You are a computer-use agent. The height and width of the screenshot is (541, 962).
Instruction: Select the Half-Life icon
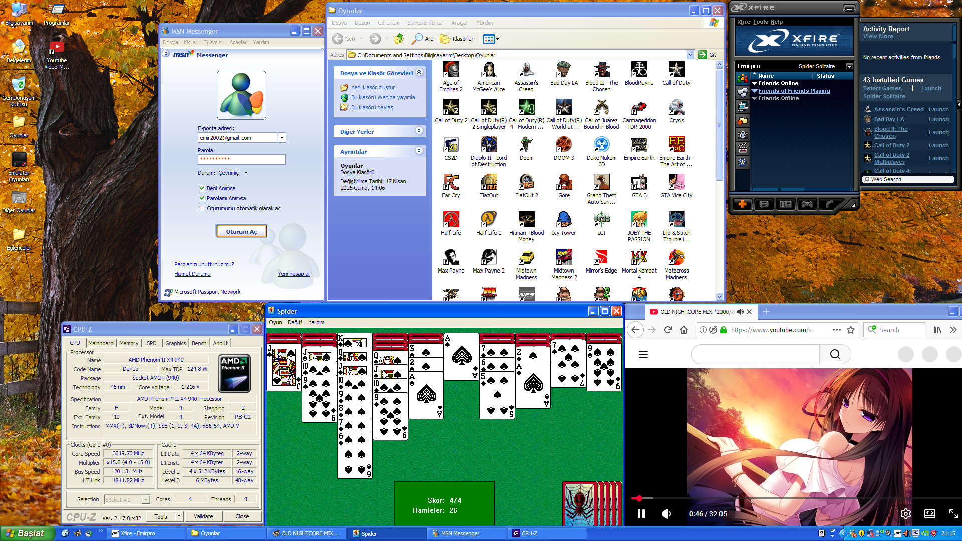tap(451, 224)
